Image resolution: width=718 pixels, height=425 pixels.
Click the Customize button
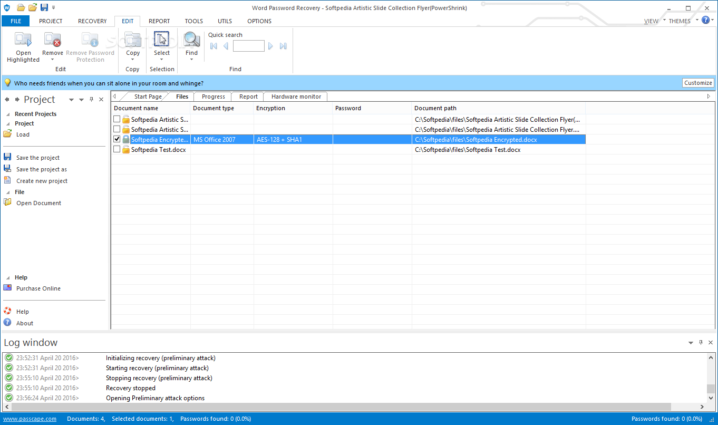coord(698,83)
